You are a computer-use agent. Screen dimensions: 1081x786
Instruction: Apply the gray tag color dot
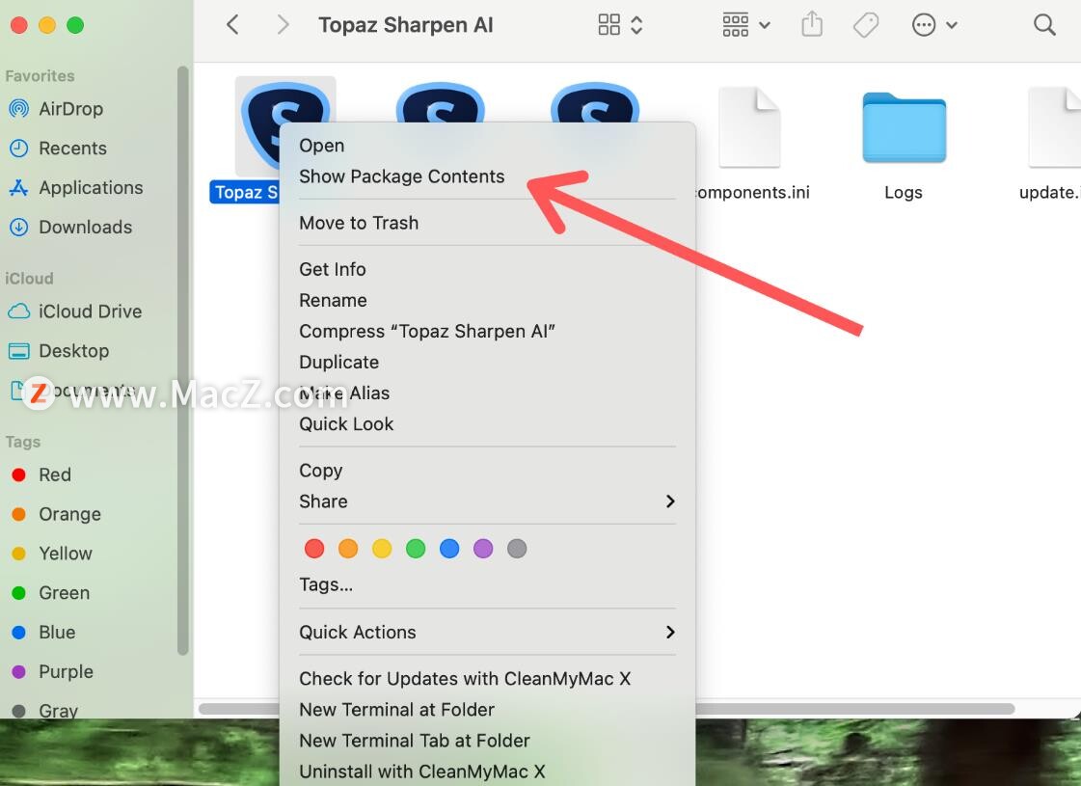(517, 549)
